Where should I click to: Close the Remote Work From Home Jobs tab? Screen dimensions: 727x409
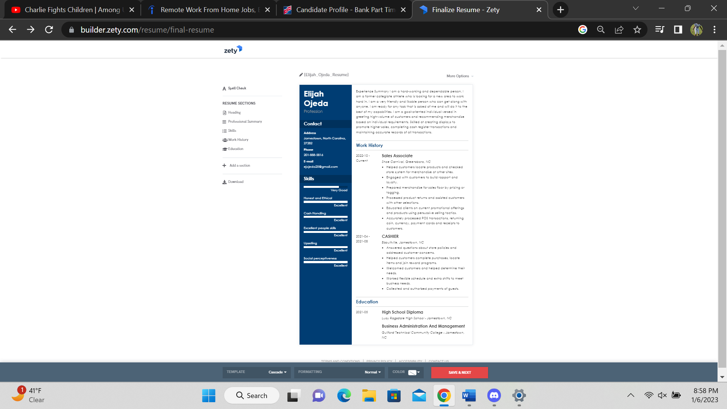[x=268, y=10]
